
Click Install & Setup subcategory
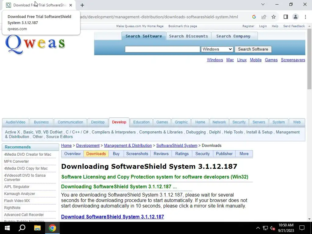tap(259, 132)
